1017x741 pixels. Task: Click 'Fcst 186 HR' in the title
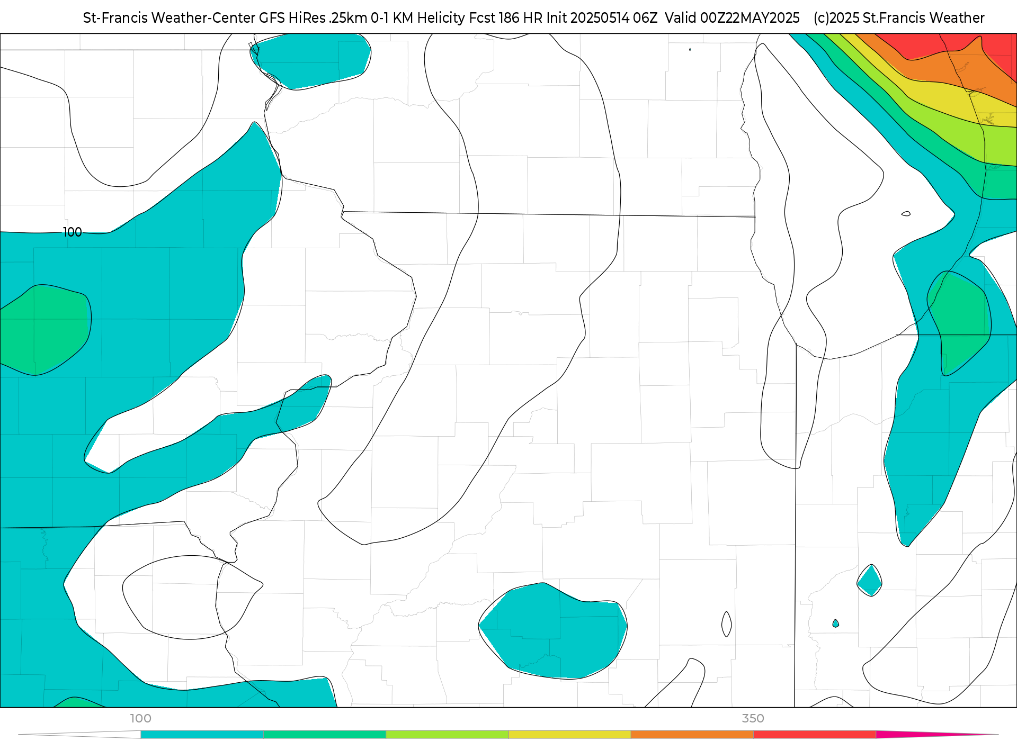tap(506, 18)
